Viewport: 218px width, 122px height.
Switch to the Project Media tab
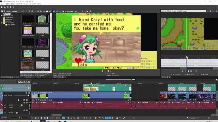tap(5, 77)
